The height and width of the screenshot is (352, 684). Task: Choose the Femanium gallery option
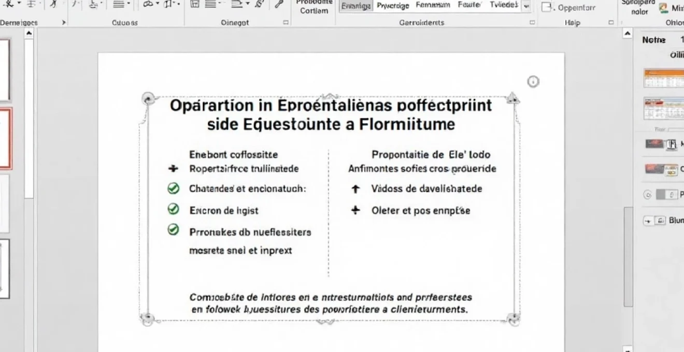(x=433, y=6)
